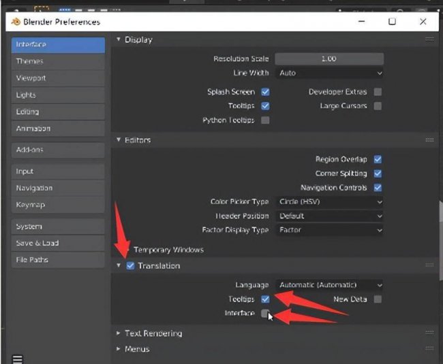
Task: Enable Translation Interface checkbox
Action: 265,313
